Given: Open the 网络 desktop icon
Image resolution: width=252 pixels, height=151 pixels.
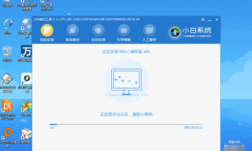Looking at the screenshot, I should click(x=7, y=26).
